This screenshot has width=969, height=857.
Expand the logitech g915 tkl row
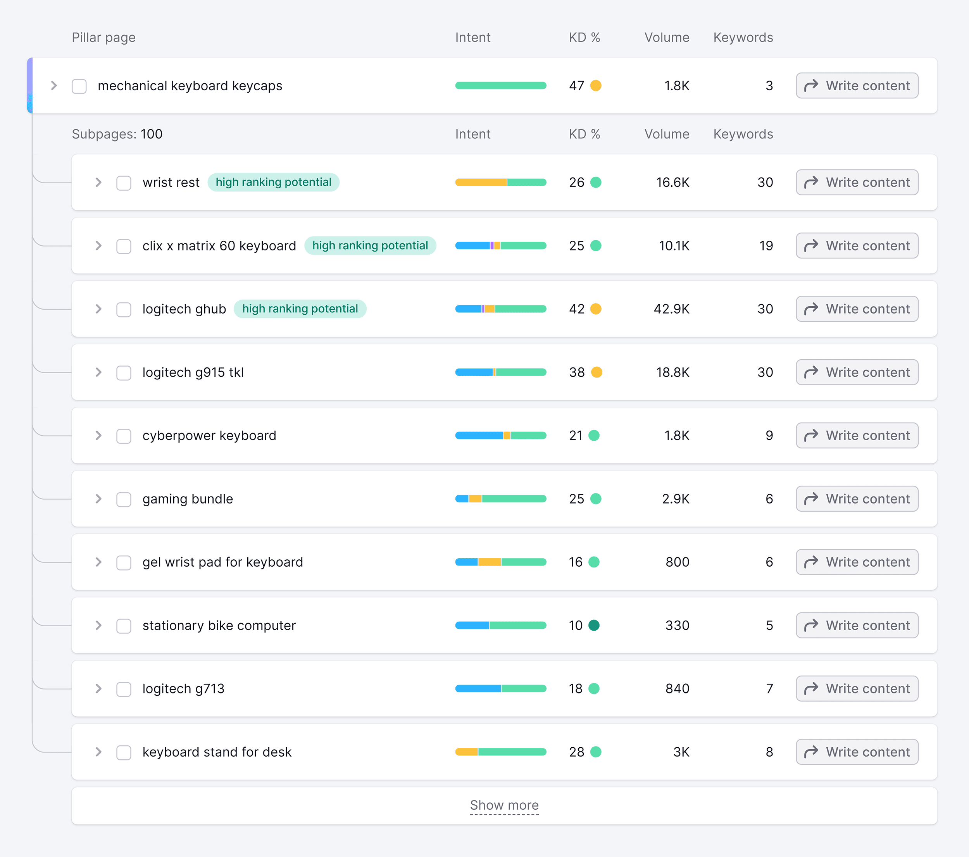pos(98,372)
